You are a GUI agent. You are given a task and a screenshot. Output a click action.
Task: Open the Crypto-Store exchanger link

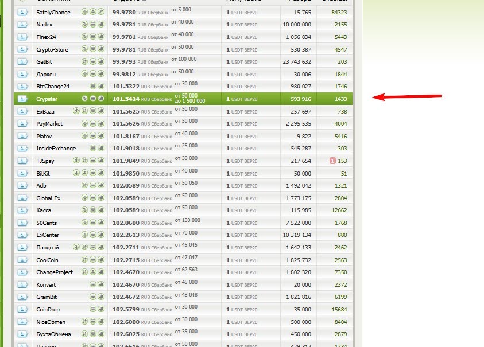pos(52,50)
